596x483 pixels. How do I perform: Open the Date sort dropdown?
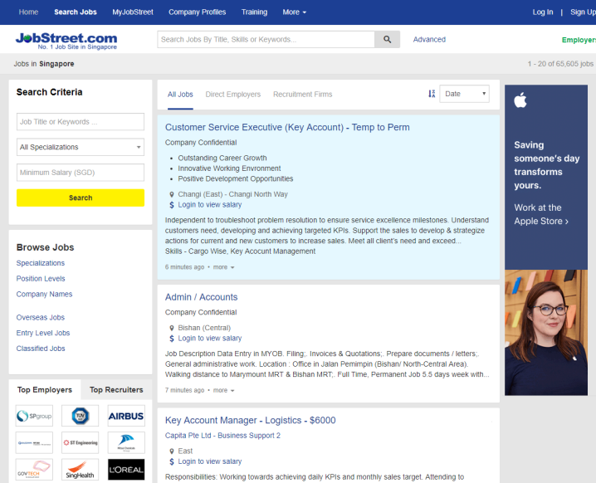(465, 94)
